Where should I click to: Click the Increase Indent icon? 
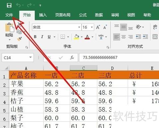point(145,37)
